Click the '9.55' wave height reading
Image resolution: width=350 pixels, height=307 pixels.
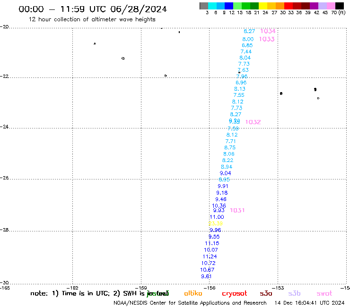coord(214,237)
